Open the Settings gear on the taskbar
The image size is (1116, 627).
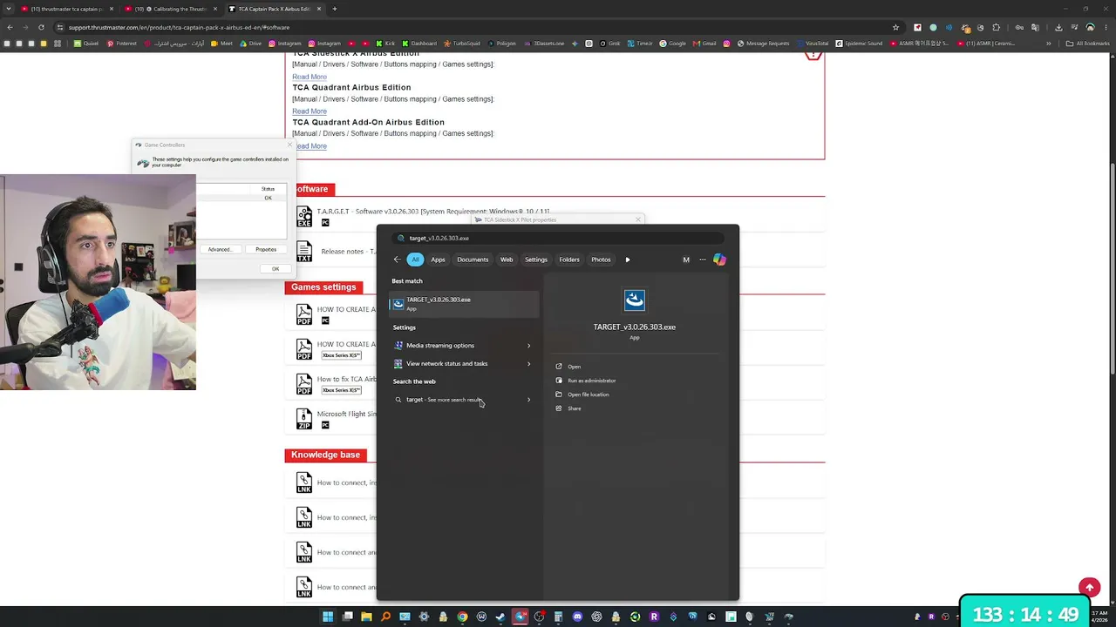coord(424,617)
